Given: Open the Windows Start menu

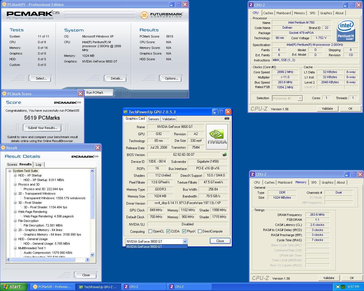Looking at the screenshot, I should point(13,287).
